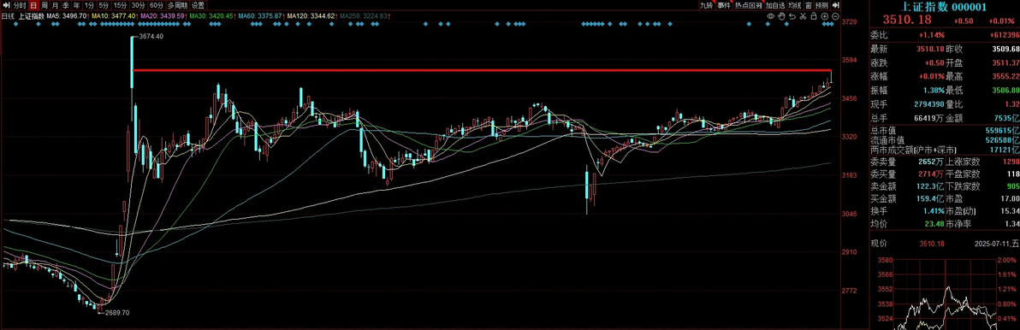
Task: Click the MA20: 3439.59 indicator label
Action: [163, 15]
